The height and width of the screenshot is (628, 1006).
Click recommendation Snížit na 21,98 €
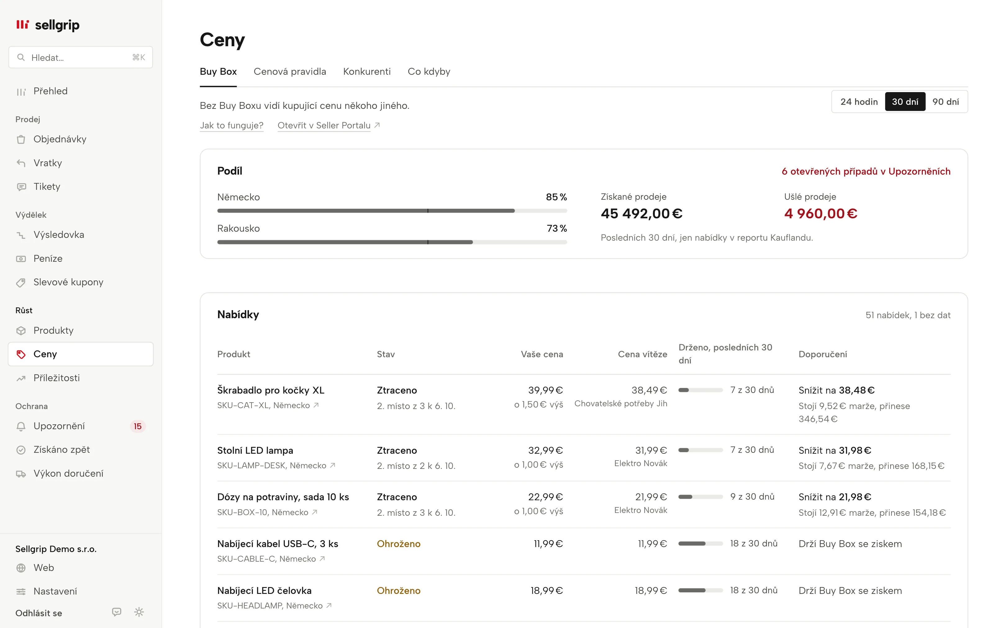[835, 497]
